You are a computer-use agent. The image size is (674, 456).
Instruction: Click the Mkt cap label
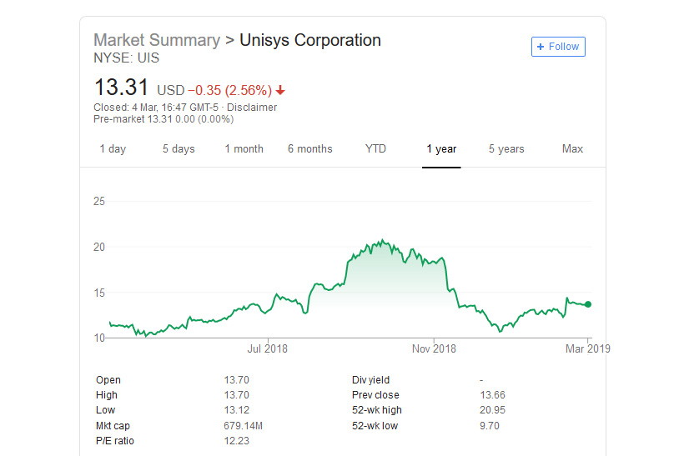coord(113,426)
